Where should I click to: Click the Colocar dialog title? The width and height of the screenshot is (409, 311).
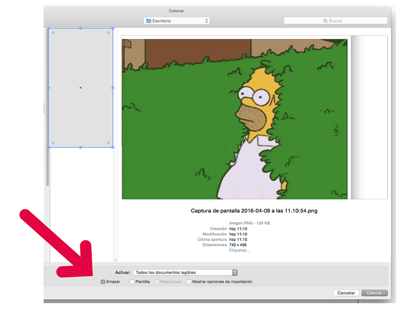(x=177, y=10)
